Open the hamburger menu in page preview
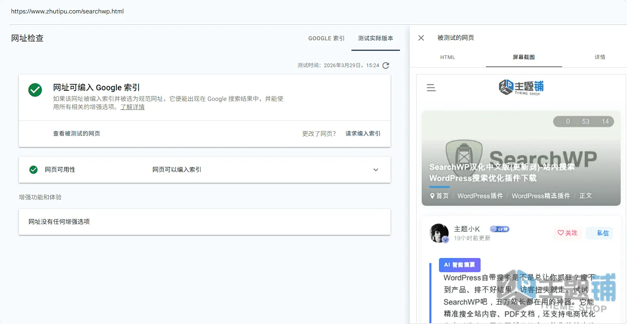The image size is (627, 324). (x=431, y=88)
